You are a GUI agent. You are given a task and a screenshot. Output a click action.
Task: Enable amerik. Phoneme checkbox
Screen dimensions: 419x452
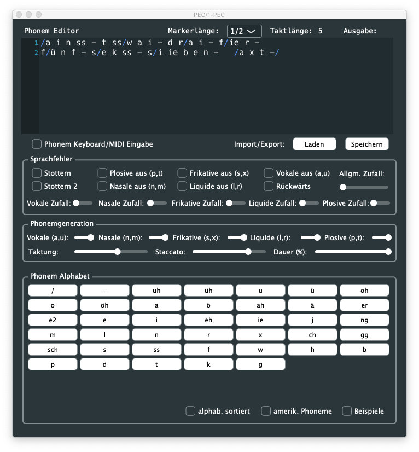point(266,411)
